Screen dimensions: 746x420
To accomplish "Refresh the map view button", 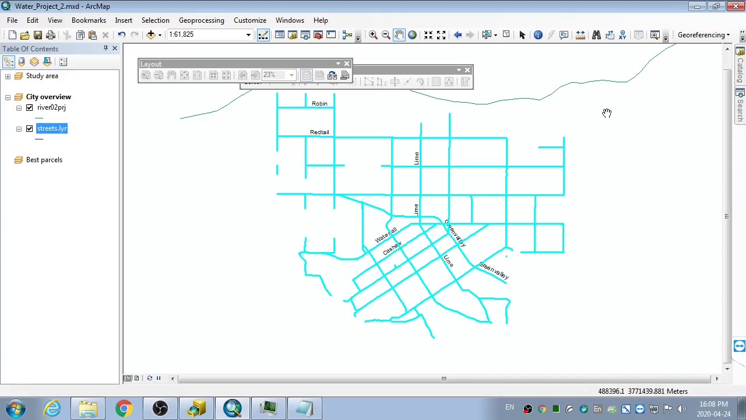I will click(x=149, y=379).
